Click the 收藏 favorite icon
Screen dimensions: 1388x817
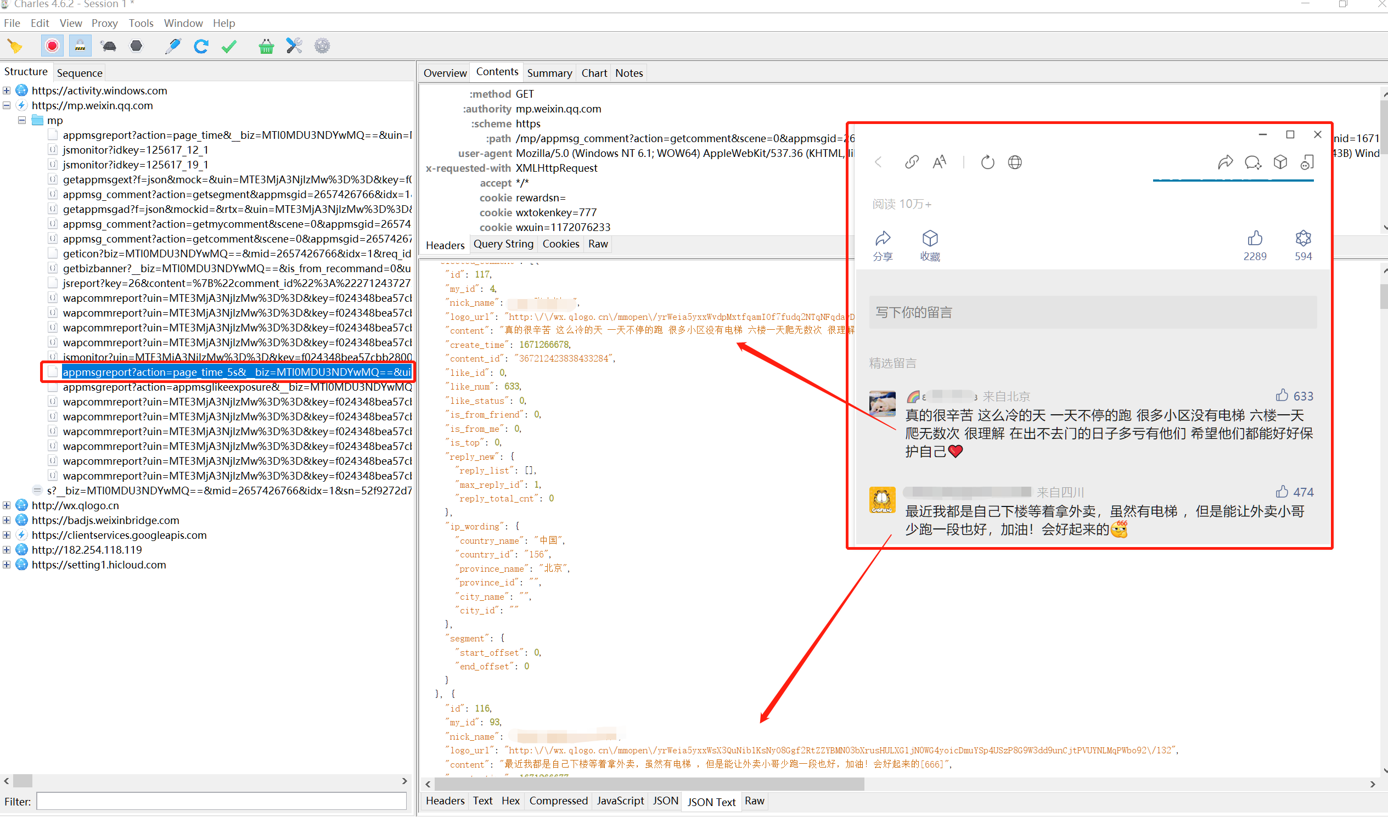(x=930, y=246)
